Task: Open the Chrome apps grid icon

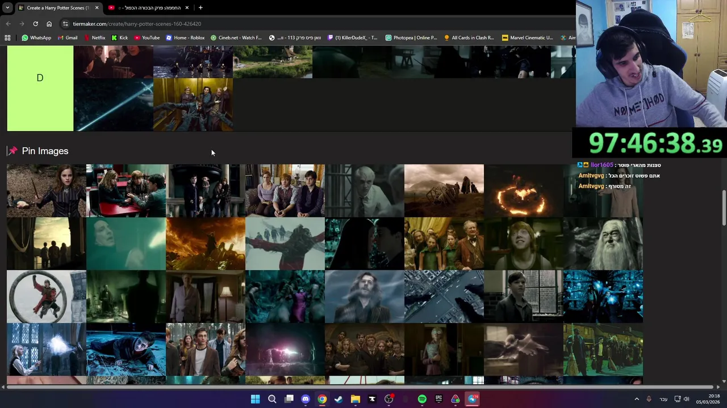Action: [7, 37]
